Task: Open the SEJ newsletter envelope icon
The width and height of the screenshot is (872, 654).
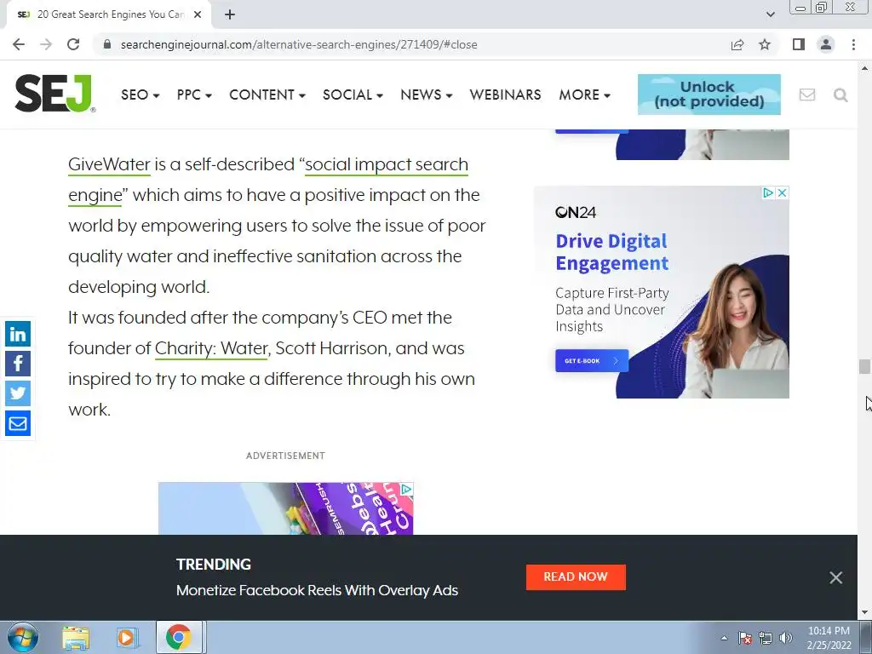Action: tap(807, 95)
